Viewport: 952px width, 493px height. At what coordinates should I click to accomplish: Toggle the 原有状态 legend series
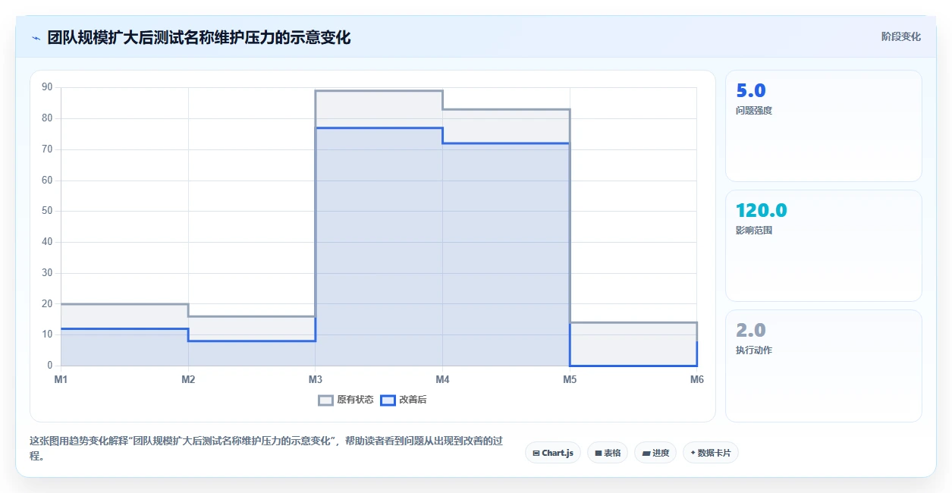click(346, 400)
